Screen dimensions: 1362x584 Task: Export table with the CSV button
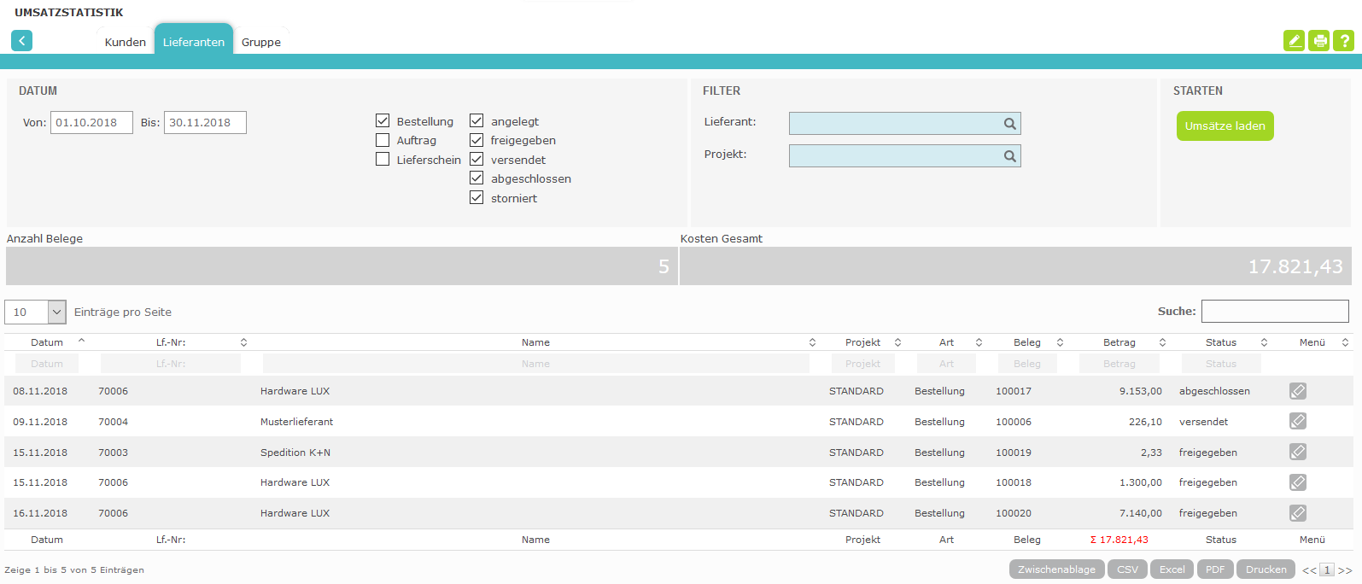coord(1127,569)
